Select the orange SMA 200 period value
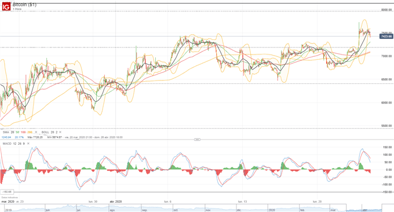Screen dimensions: 394x212 (x=30, y=132)
